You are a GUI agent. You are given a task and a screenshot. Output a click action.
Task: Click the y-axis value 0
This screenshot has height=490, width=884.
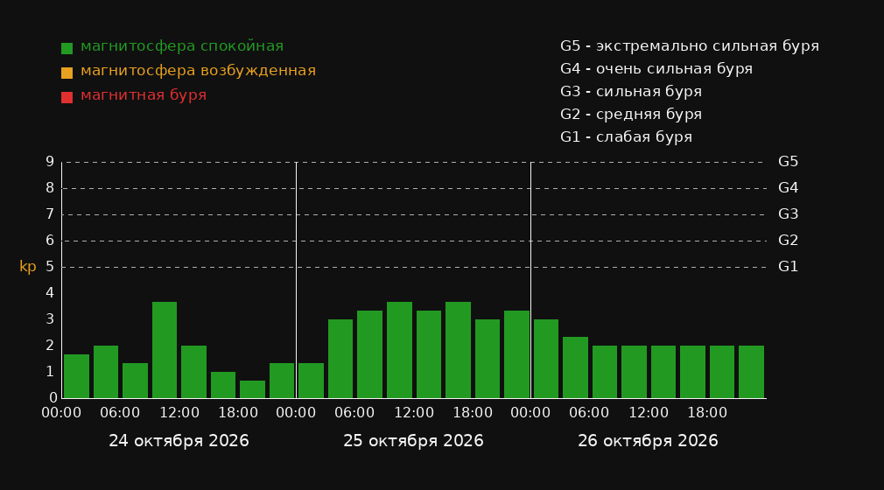click(x=53, y=397)
